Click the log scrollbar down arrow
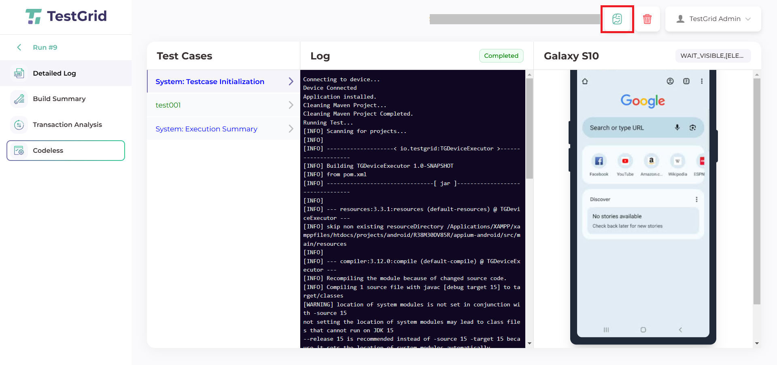Image resolution: width=777 pixels, height=365 pixels. 529,344
